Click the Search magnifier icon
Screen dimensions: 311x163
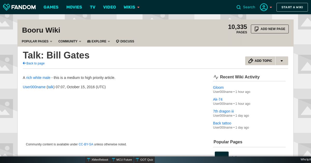pos(239,7)
